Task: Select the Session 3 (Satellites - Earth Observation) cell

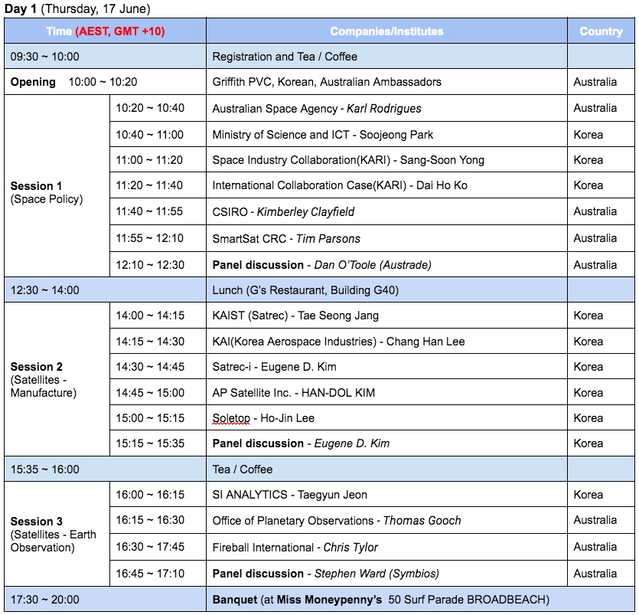Action: pos(54,534)
